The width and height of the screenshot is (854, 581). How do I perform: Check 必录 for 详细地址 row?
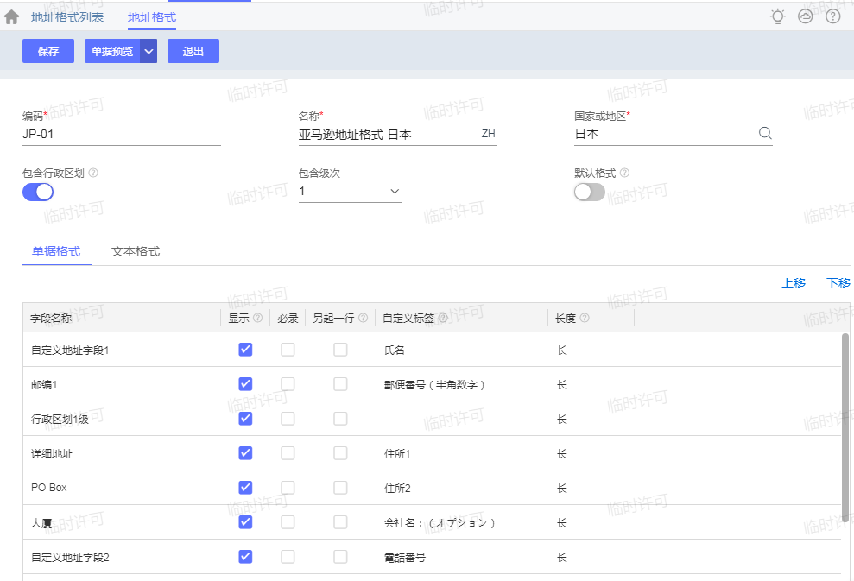point(288,453)
